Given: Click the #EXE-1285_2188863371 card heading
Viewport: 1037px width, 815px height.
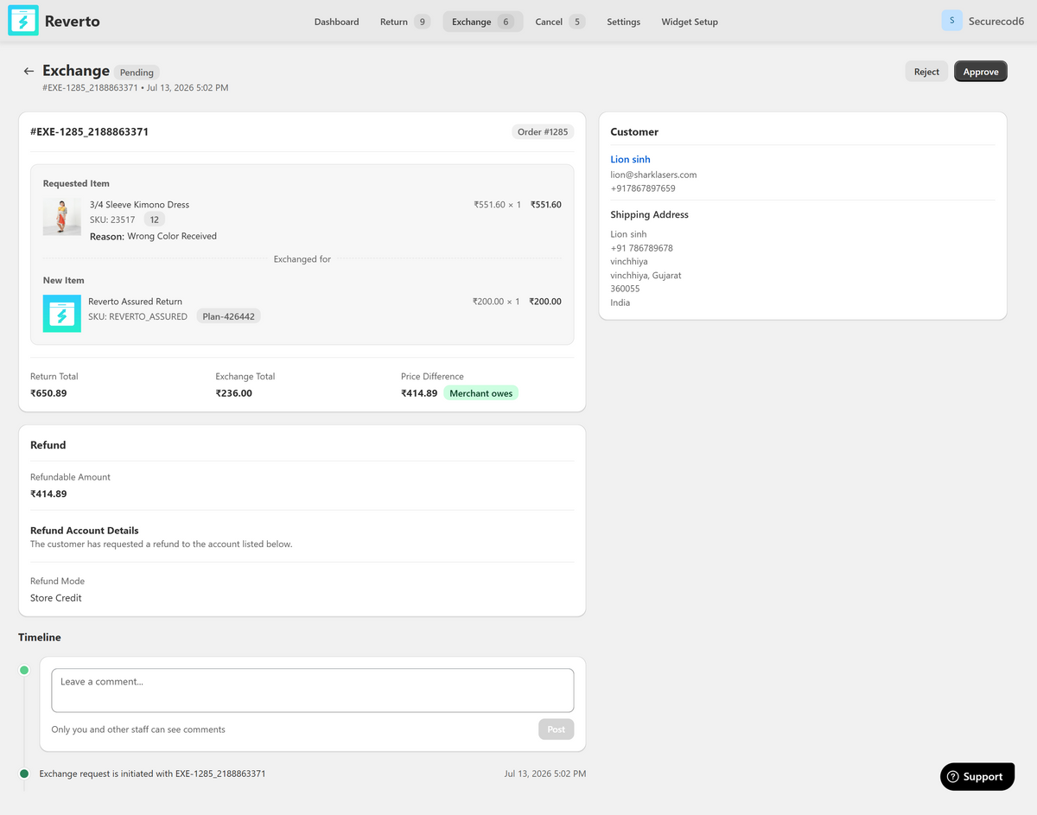Looking at the screenshot, I should tap(89, 132).
